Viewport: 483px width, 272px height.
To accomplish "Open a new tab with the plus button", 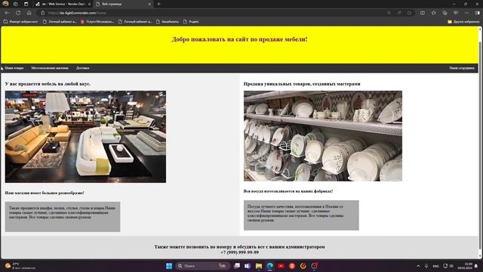I will click(x=159, y=4).
